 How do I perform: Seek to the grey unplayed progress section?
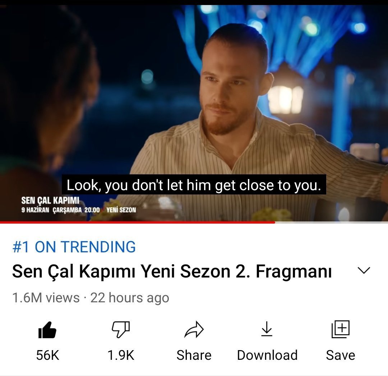331,222
